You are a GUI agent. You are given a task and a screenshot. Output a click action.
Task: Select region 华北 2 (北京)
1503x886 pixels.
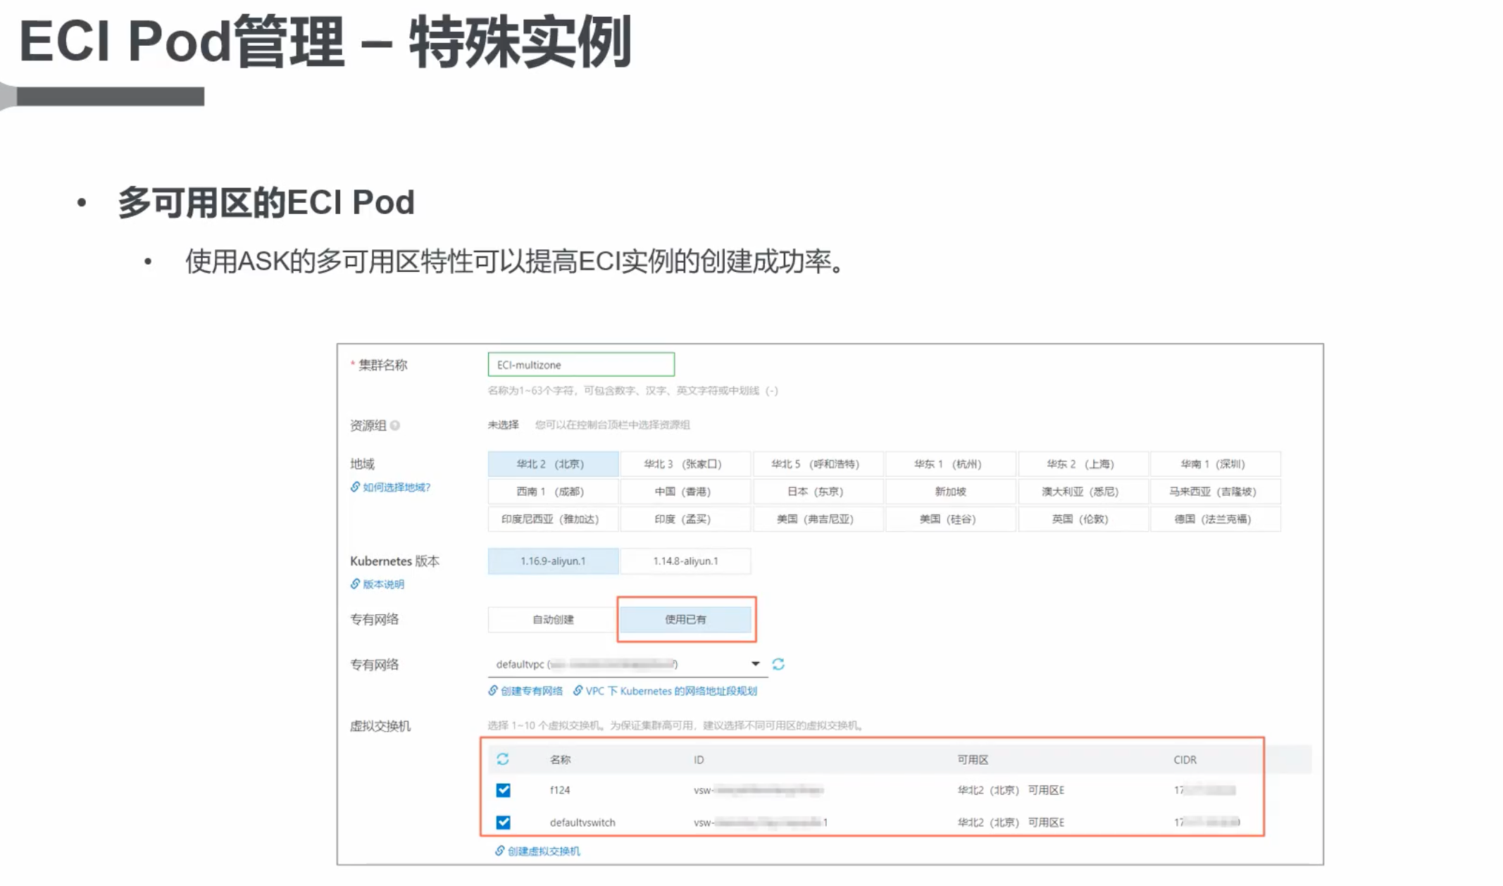[x=553, y=464]
